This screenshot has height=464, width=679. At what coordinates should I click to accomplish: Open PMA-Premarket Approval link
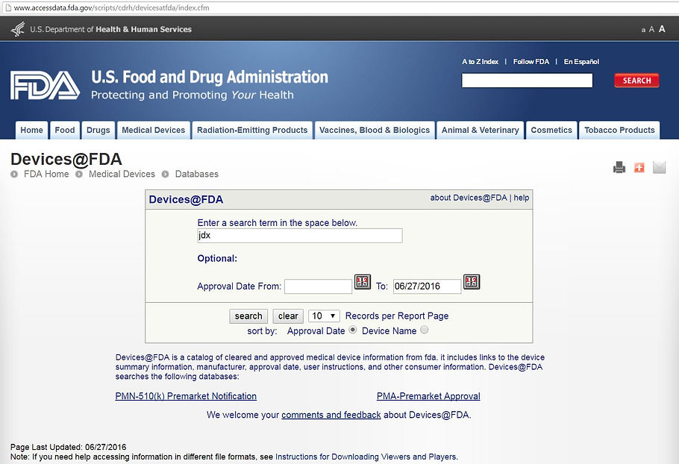[x=428, y=396]
